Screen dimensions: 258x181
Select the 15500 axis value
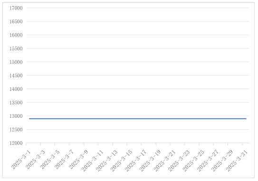tap(16, 48)
